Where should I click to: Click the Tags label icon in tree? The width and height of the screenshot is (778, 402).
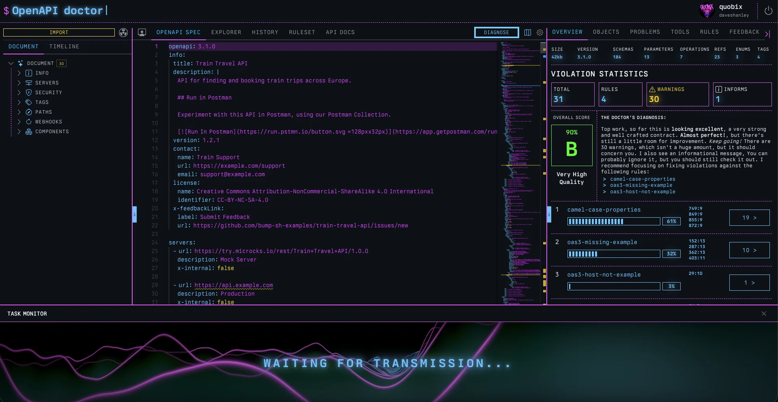[x=29, y=102]
